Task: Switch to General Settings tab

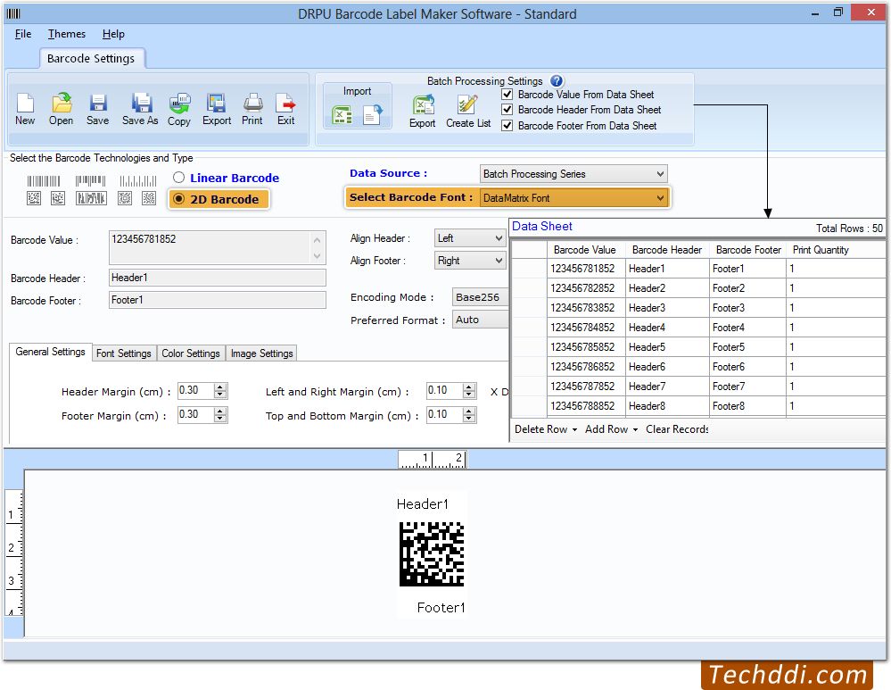Action: pos(50,352)
